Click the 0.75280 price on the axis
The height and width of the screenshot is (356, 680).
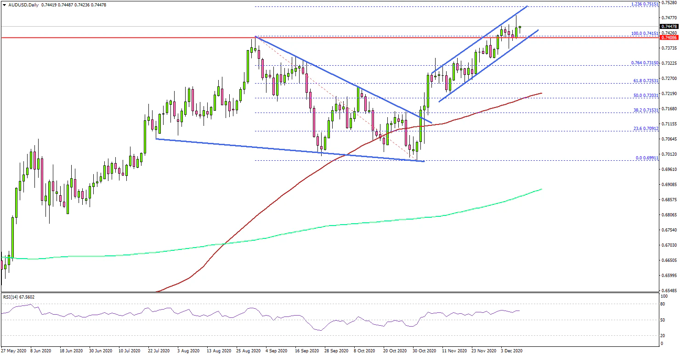coord(668,2)
